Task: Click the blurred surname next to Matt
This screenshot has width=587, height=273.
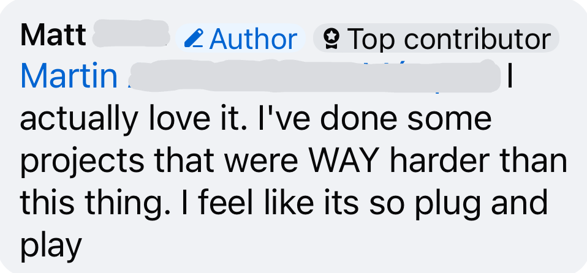Action: [131, 34]
